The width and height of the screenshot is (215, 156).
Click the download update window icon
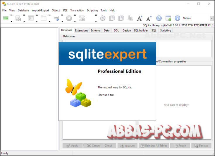click(168, 18)
